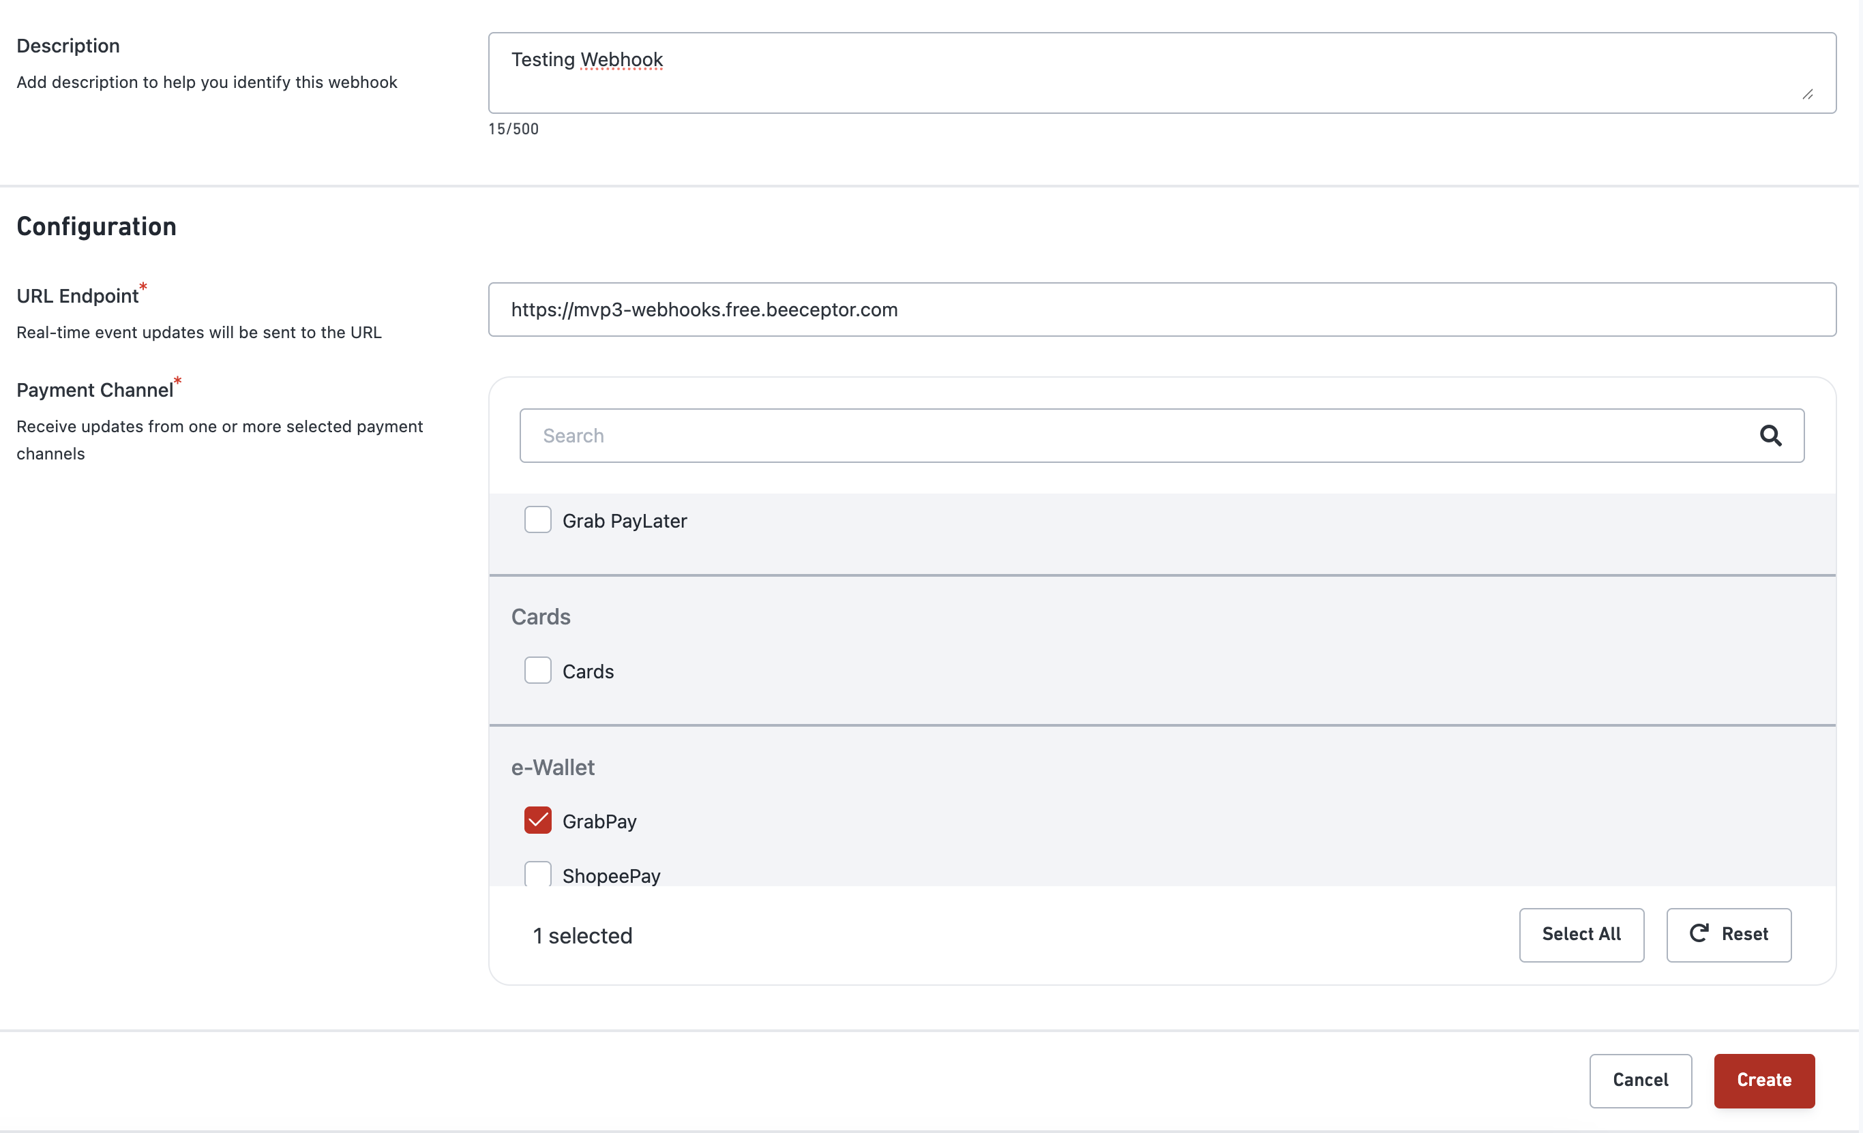Check the Grab PayLater checkbox
The height and width of the screenshot is (1133, 1863).
(537, 520)
